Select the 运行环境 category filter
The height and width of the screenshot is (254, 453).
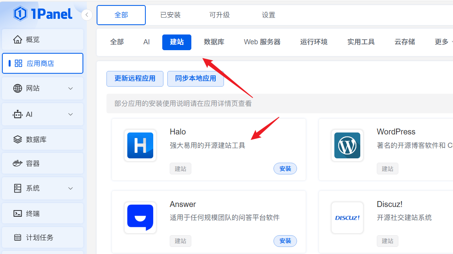coord(314,42)
